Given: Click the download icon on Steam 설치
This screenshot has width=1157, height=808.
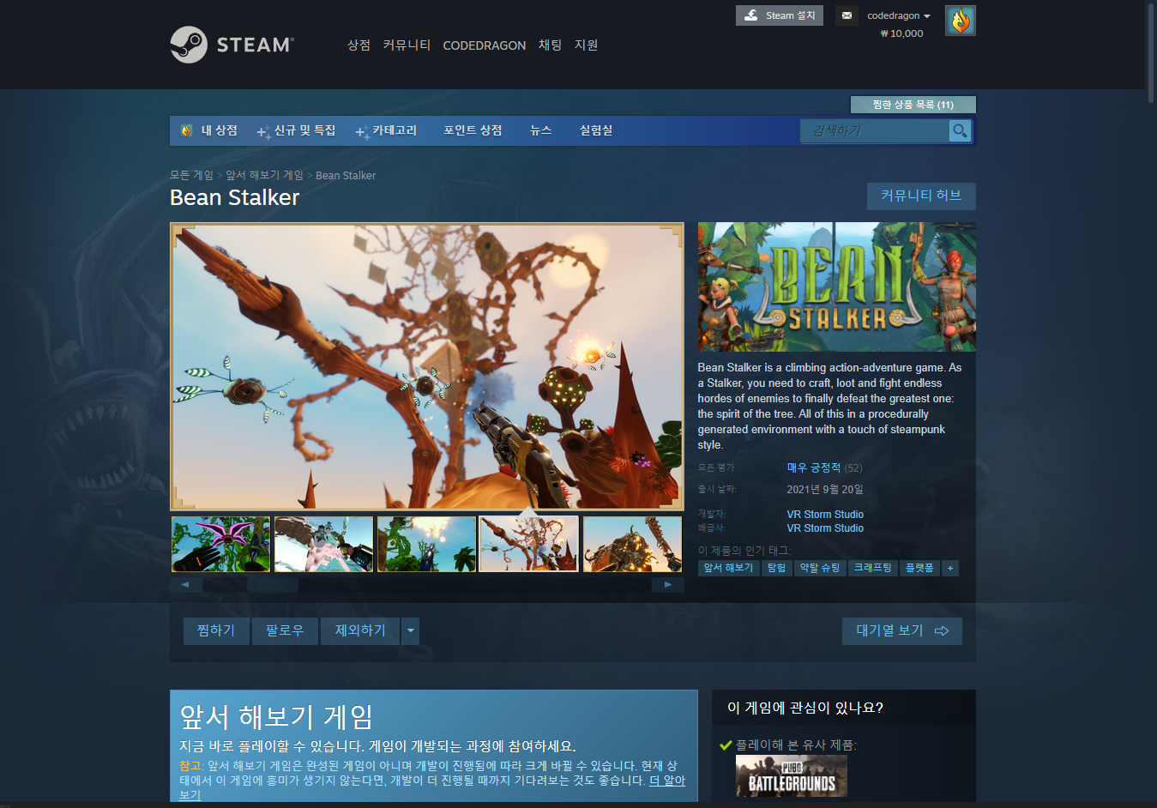Looking at the screenshot, I should pyautogui.click(x=750, y=15).
